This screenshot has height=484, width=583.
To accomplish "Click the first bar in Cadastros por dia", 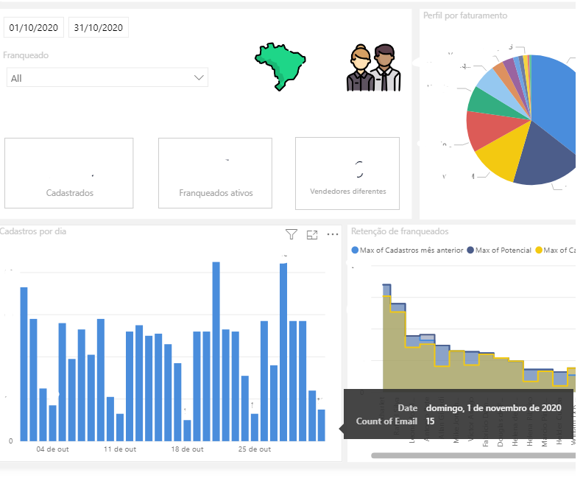I will pos(24,364).
